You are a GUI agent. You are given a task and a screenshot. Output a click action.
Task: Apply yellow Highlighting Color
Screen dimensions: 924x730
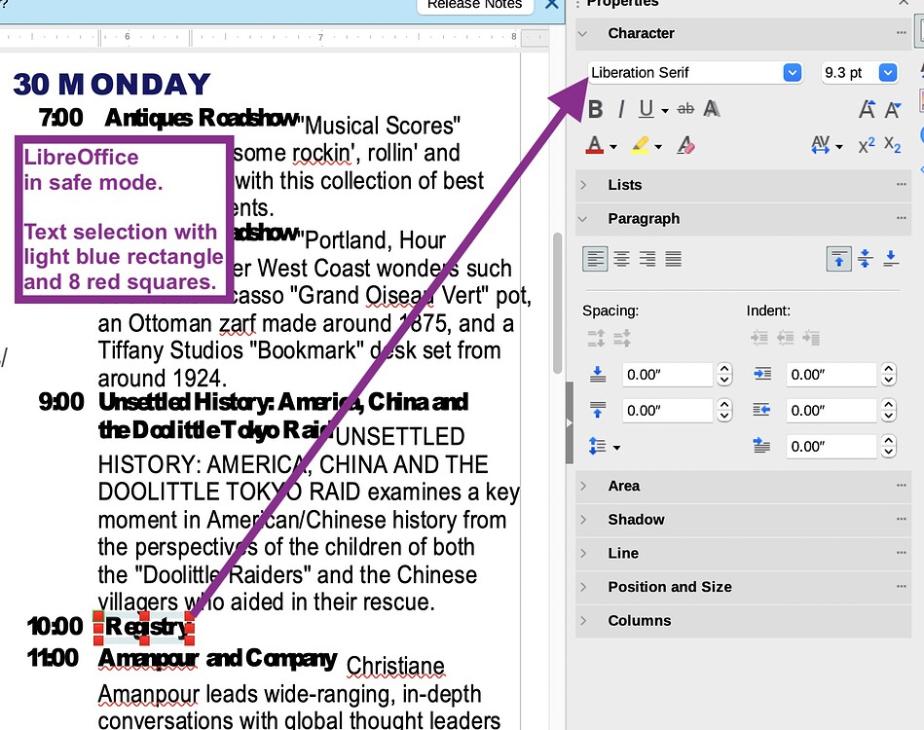[640, 145]
